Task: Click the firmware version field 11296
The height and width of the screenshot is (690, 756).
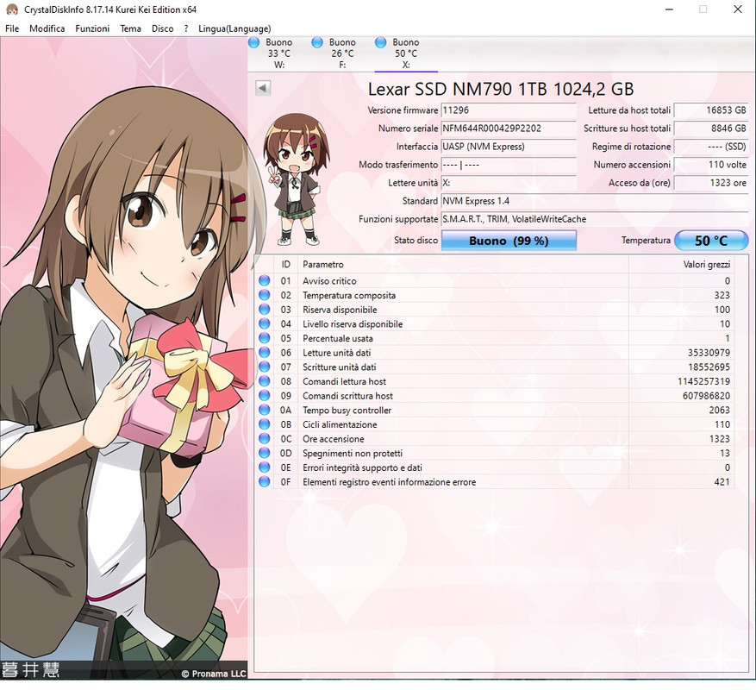Action: (509, 110)
